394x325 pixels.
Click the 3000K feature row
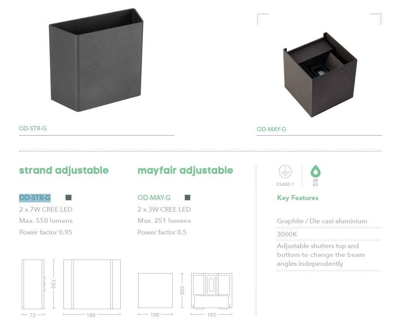coord(329,234)
